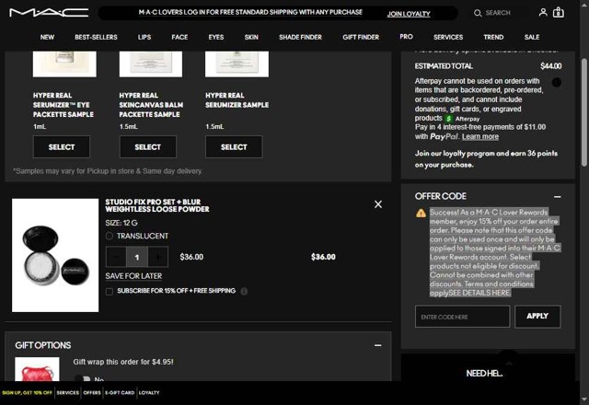Image resolution: width=589 pixels, height=405 pixels.
Task: Open the SERVICES menu
Action: (x=448, y=37)
